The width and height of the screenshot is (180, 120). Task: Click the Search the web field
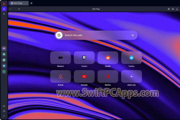(96, 35)
